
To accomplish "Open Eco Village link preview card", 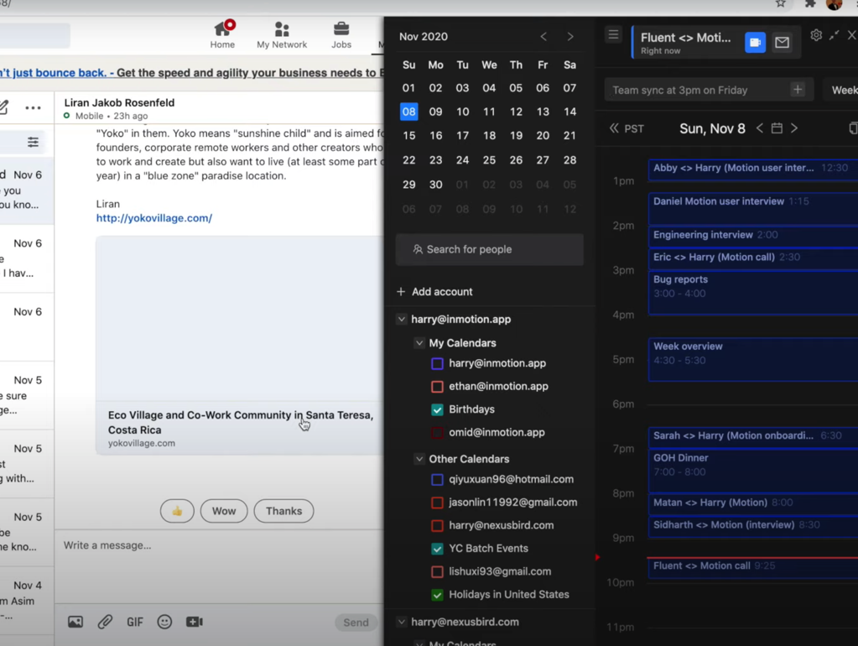I will coord(240,345).
